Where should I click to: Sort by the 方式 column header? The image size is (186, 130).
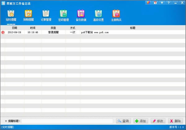[73, 28]
